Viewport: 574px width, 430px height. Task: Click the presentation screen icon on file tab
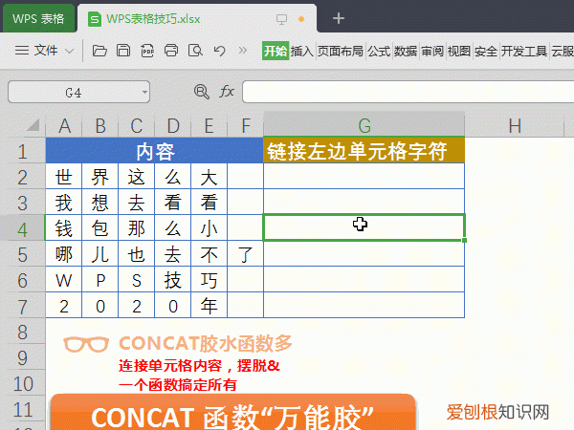[281, 19]
